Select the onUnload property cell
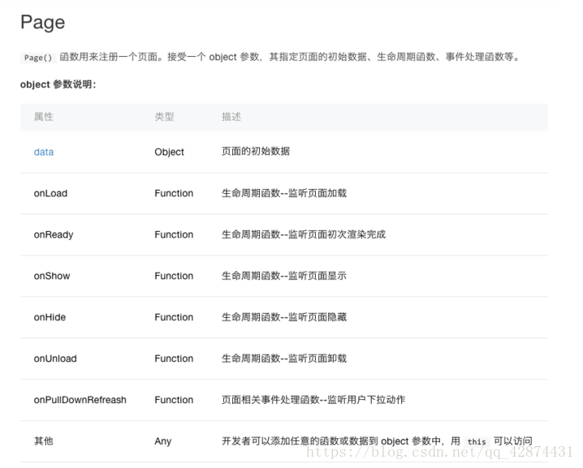 coord(55,359)
